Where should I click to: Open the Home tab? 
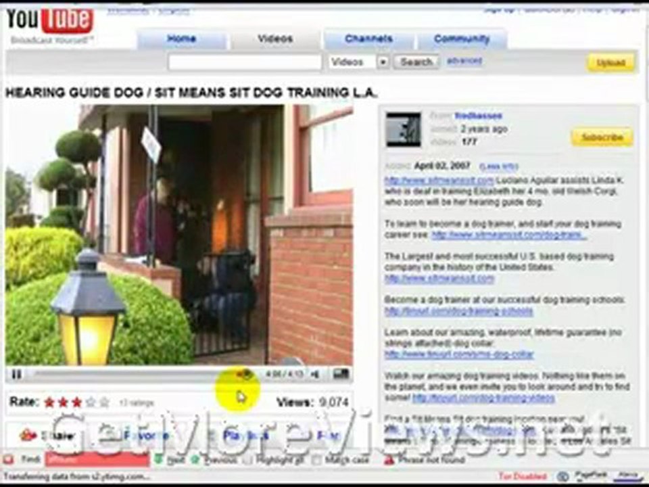(x=182, y=39)
